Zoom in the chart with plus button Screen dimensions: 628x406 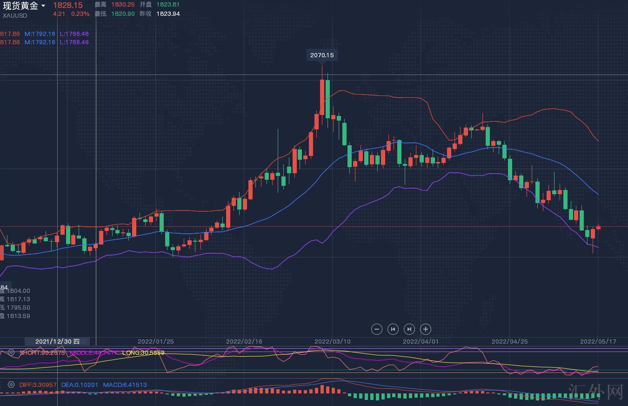(x=426, y=329)
